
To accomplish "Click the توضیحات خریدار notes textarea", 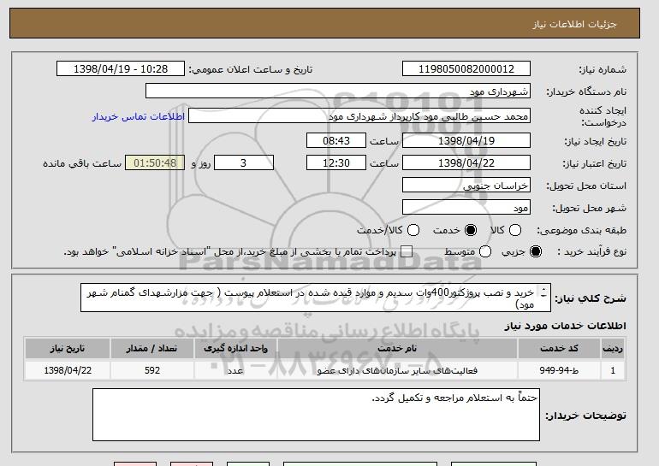I will [x=316, y=415].
